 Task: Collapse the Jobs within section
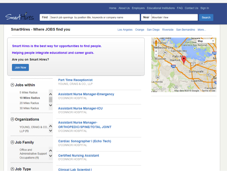click(13, 85)
